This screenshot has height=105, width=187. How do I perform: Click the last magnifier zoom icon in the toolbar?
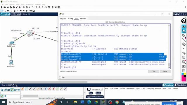pyautogui.click(x=43, y=7)
